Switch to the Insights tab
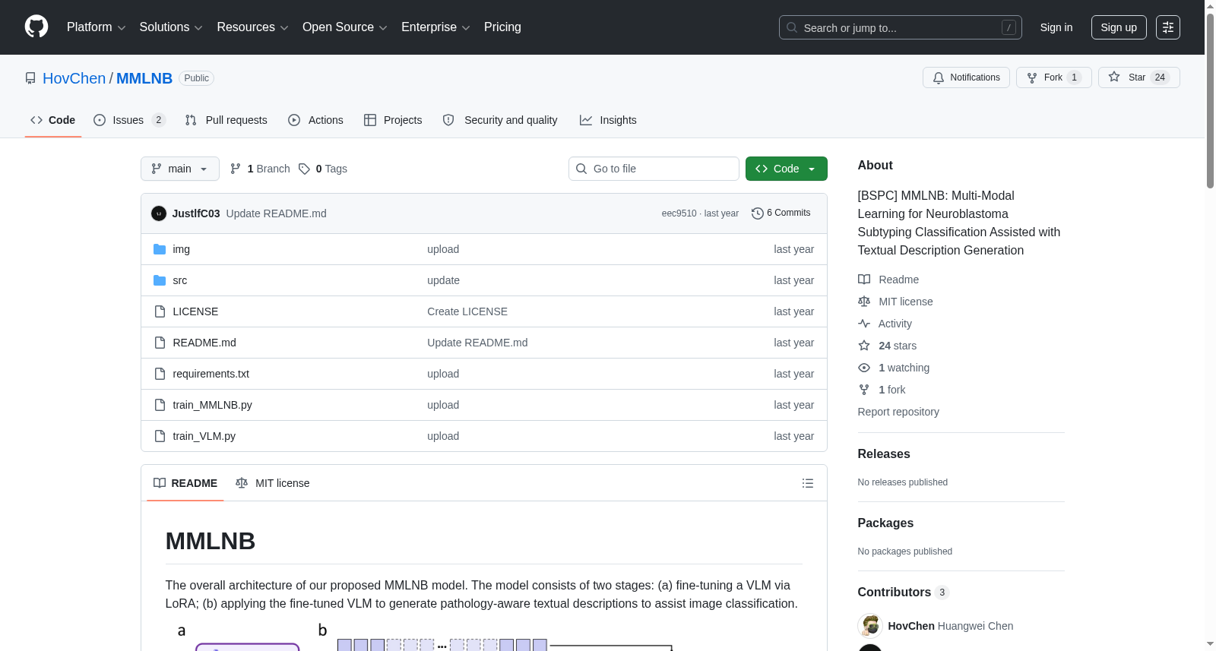Image resolution: width=1216 pixels, height=651 pixels. point(608,120)
